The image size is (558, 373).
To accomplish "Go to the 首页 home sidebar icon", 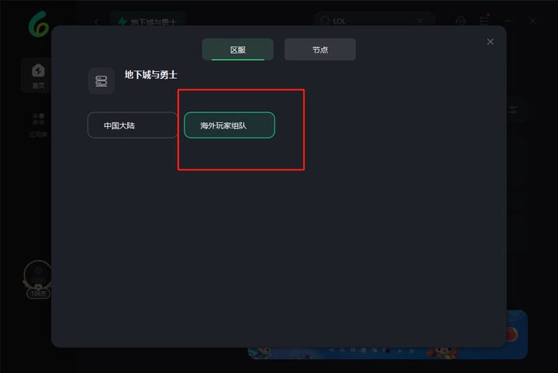I will [38, 76].
